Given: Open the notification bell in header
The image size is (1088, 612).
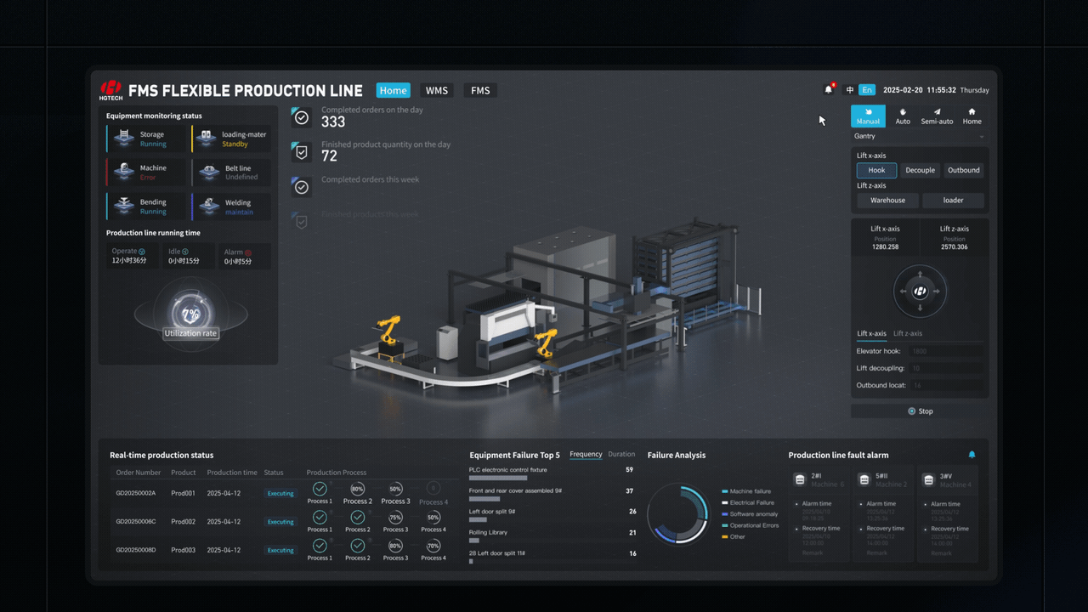Looking at the screenshot, I should (x=829, y=89).
